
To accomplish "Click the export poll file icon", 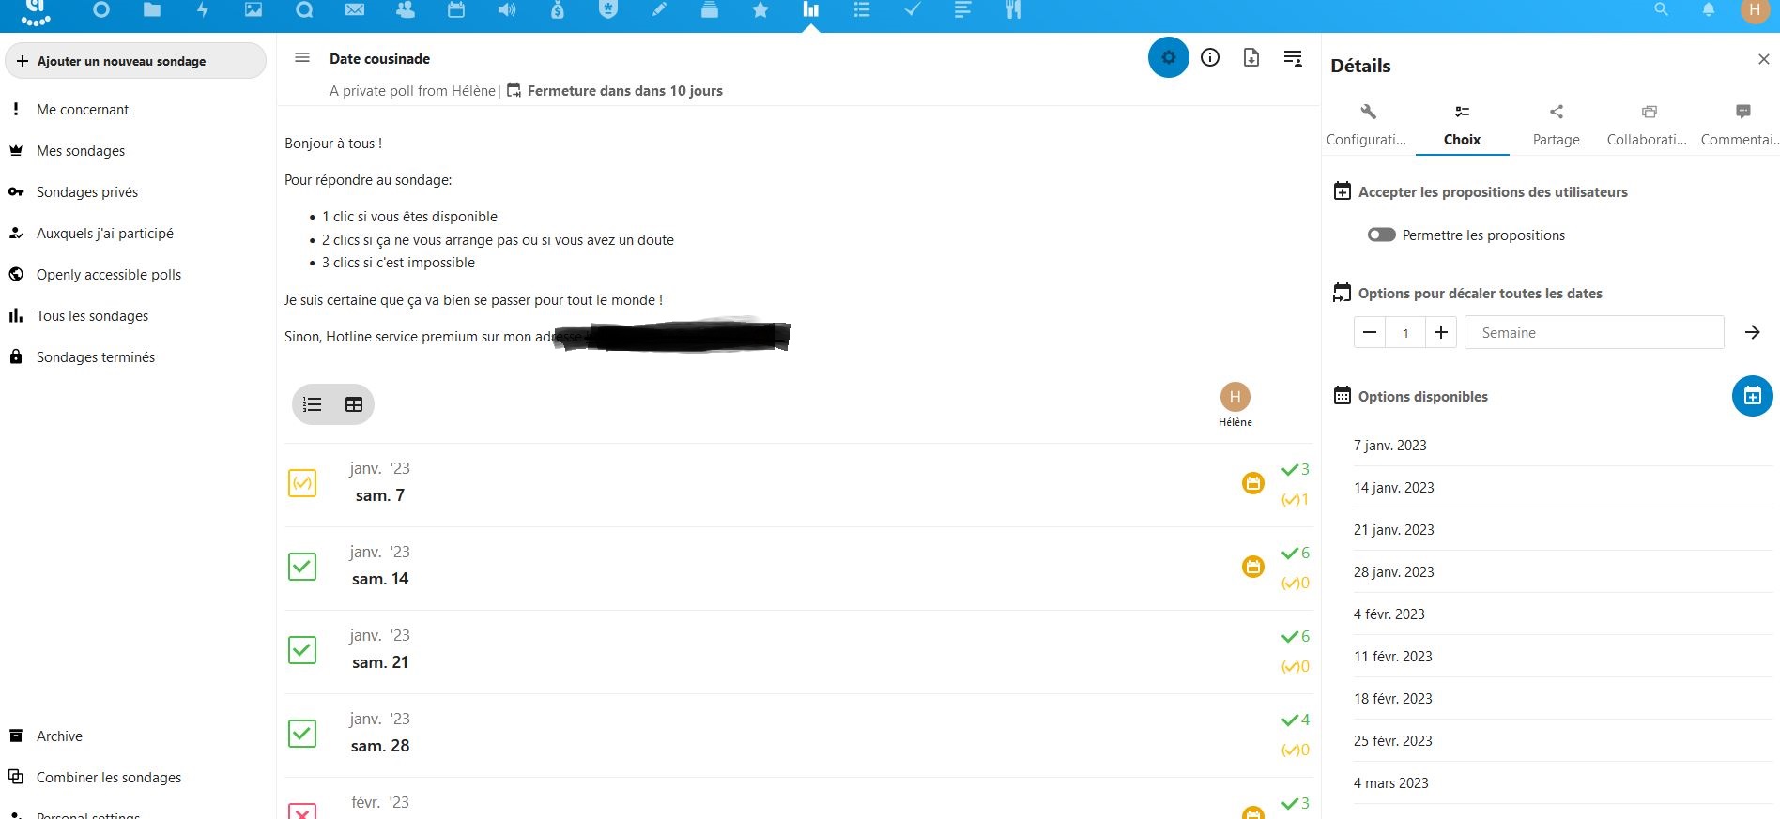I will click(1251, 58).
